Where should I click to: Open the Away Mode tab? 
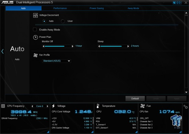133,8
